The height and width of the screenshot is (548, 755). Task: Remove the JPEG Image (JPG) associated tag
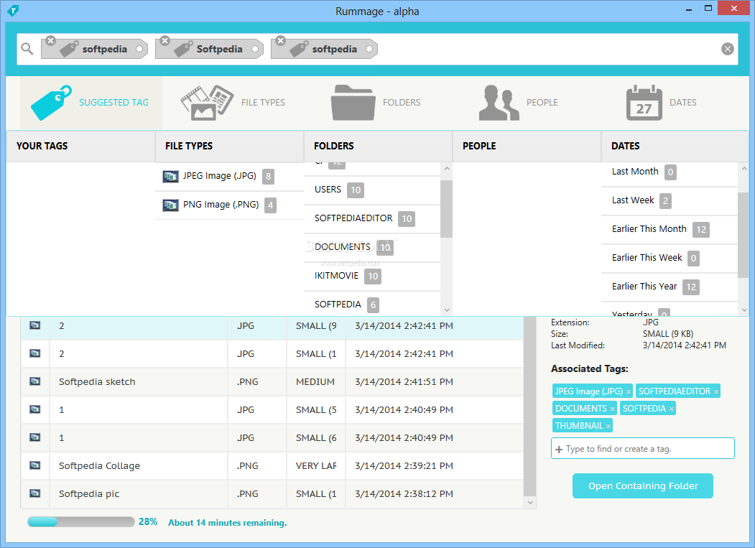[628, 392]
